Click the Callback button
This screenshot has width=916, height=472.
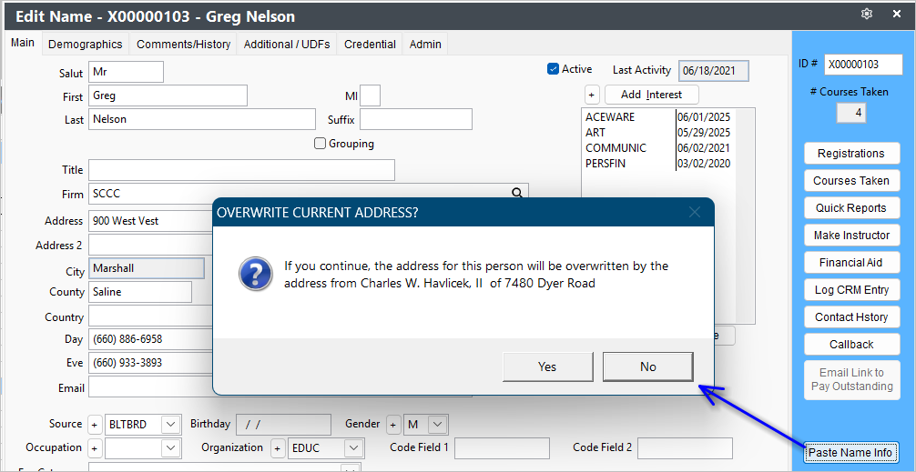coord(851,345)
